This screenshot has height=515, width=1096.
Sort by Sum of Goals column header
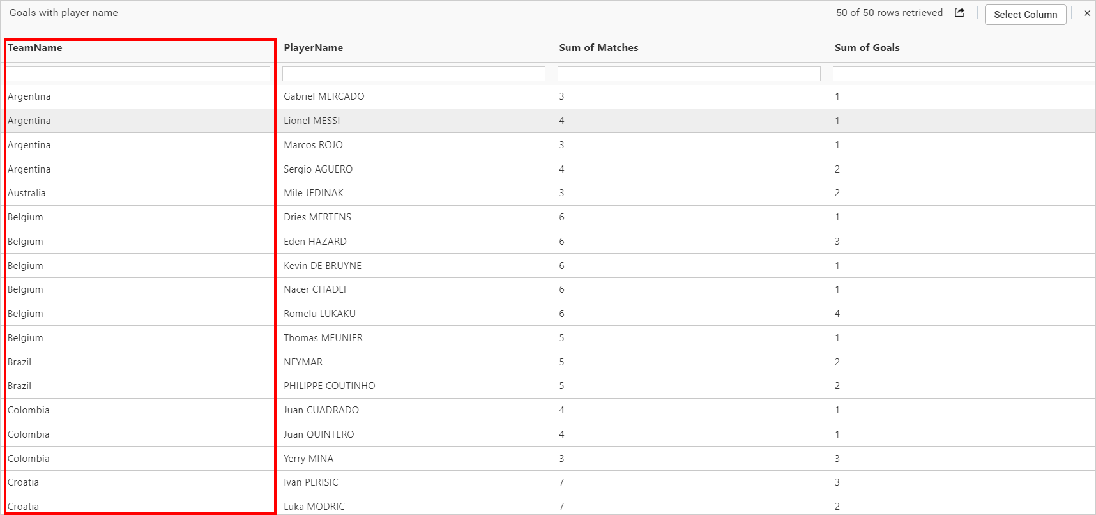867,47
